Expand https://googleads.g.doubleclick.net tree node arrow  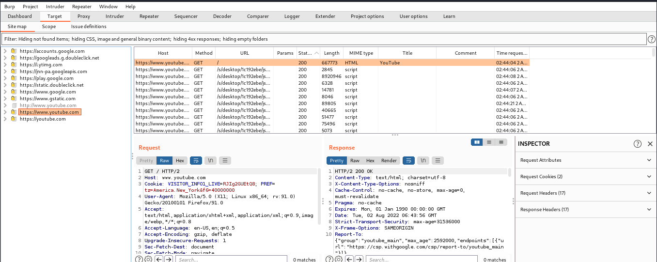5,58
